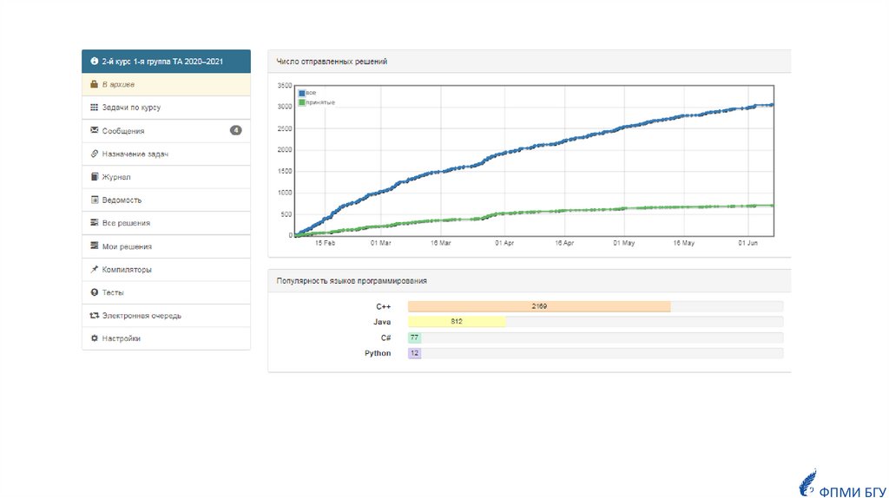Open the Тесты page

[113, 292]
